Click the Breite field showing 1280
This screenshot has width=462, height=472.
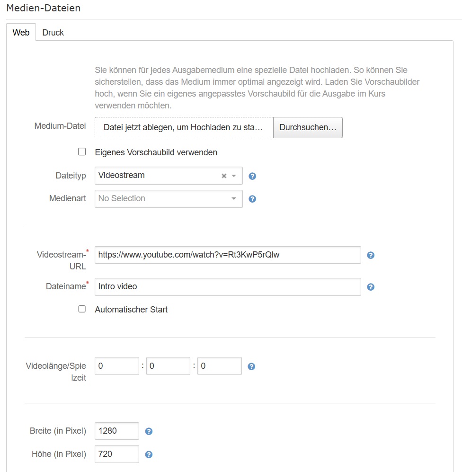(x=117, y=431)
